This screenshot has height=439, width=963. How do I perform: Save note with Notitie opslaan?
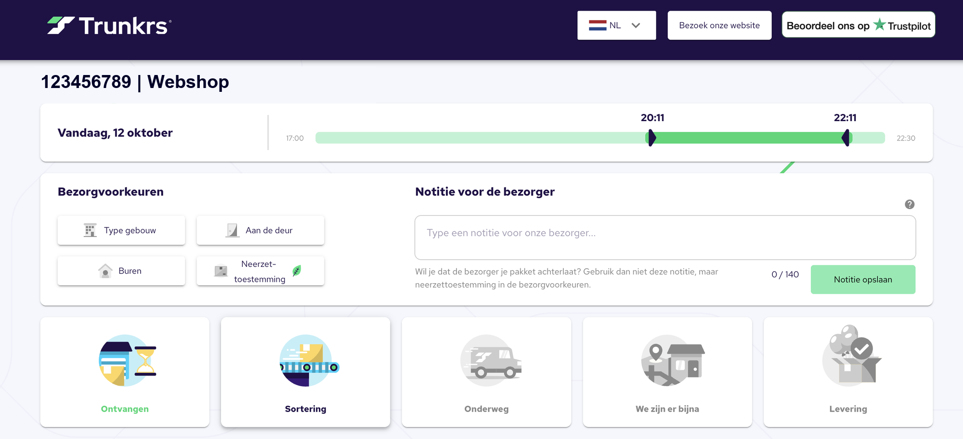[863, 279]
